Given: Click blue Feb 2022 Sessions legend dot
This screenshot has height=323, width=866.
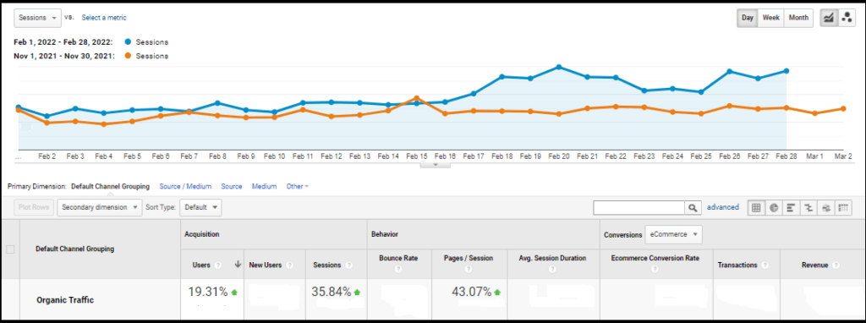Looking at the screenshot, I should click(129, 42).
